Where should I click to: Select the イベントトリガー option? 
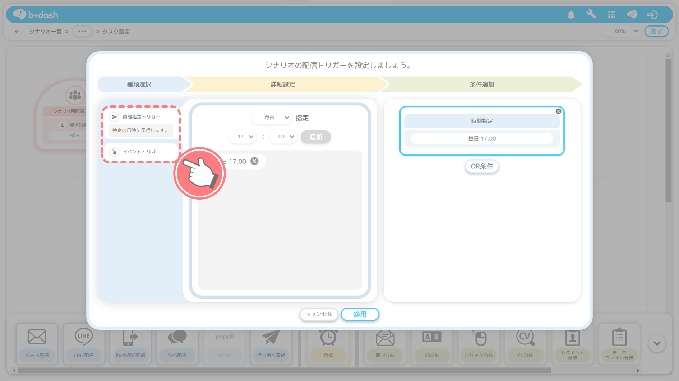click(x=141, y=152)
